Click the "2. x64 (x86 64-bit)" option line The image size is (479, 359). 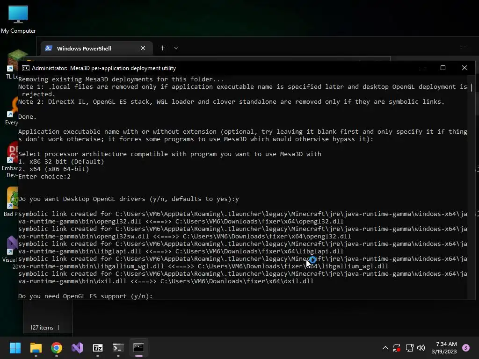[53, 169]
